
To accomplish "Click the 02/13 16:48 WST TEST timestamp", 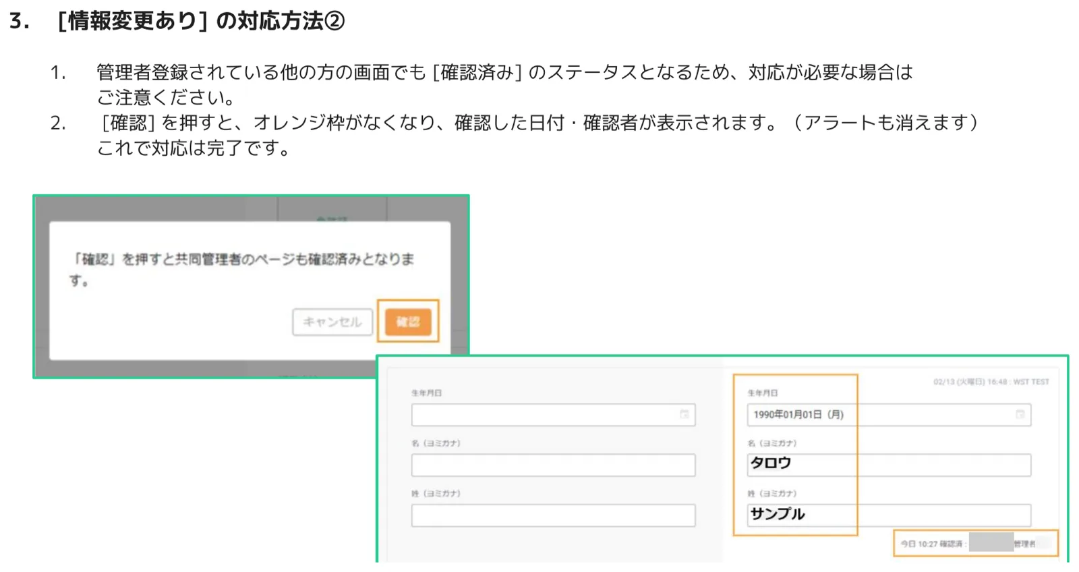I will pos(991,382).
